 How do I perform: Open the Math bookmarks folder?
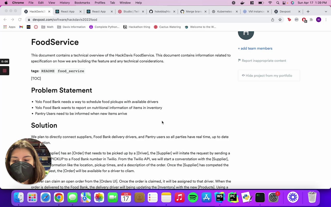click(47, 27)
